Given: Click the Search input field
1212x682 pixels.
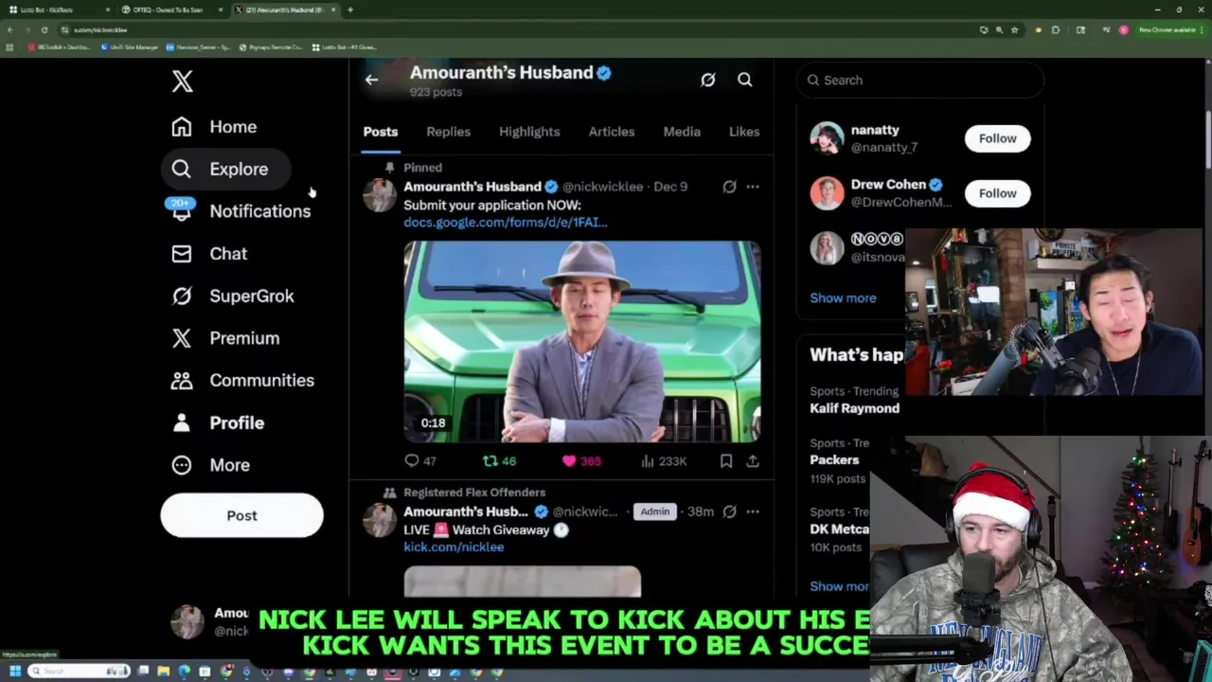Looking at the screenshot, I should point(919,81).
